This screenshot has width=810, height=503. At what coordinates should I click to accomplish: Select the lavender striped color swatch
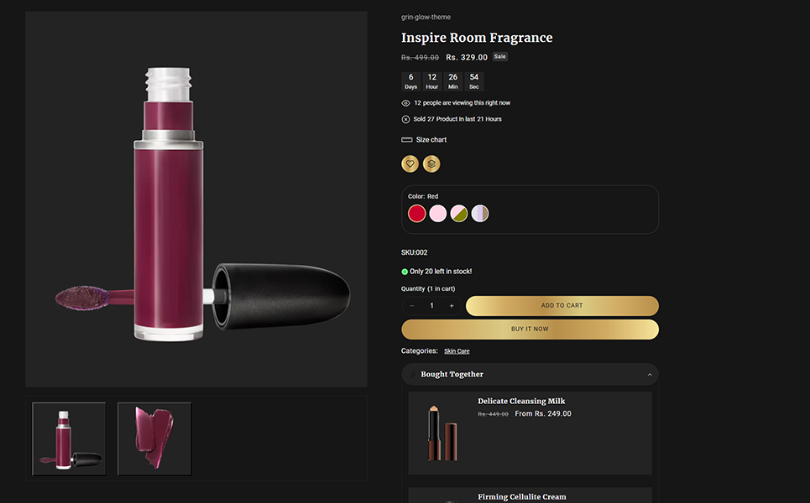click(479, 214)
